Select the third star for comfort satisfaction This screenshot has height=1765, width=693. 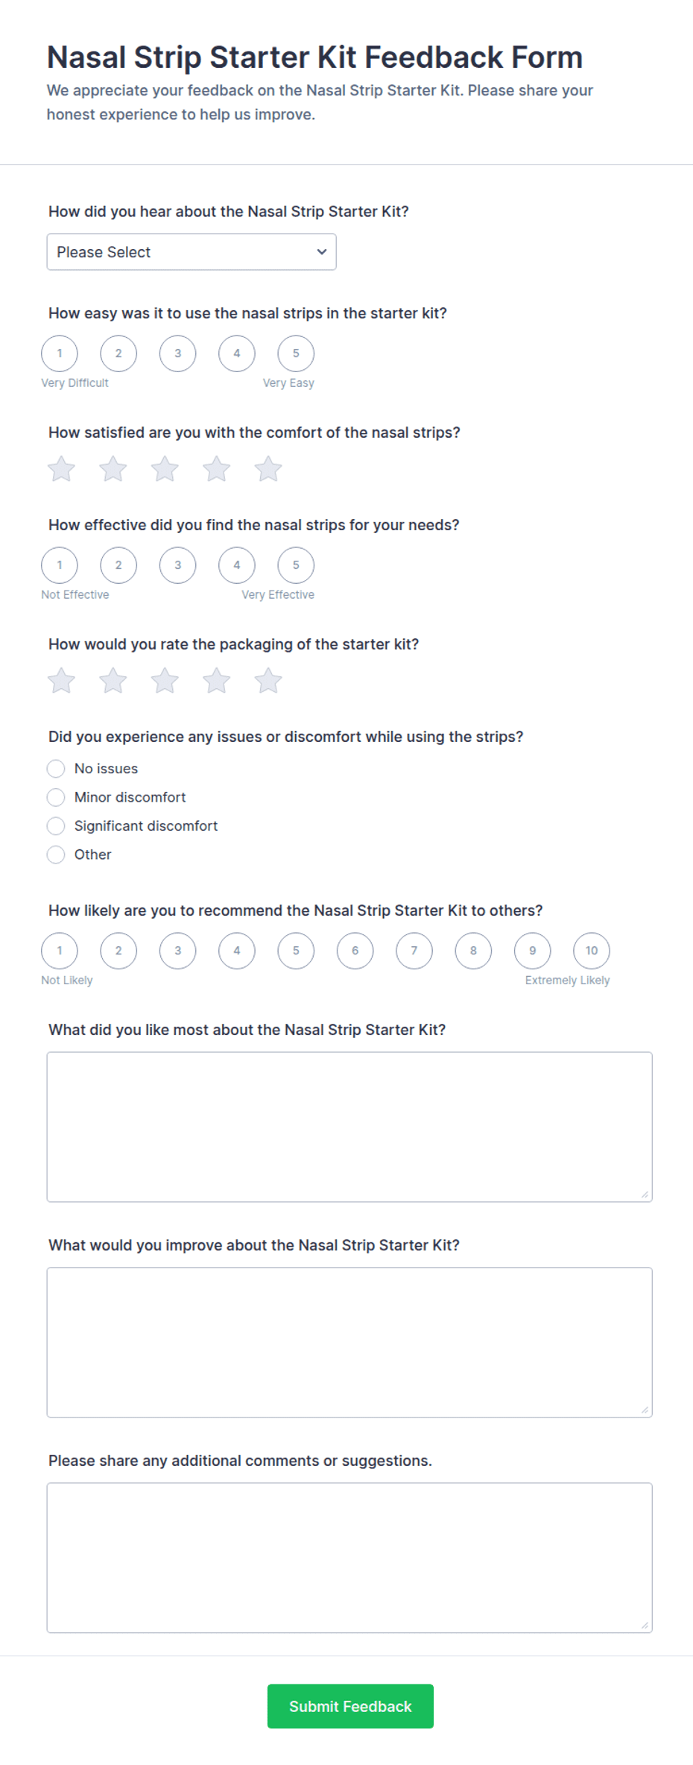coord(165,469)
